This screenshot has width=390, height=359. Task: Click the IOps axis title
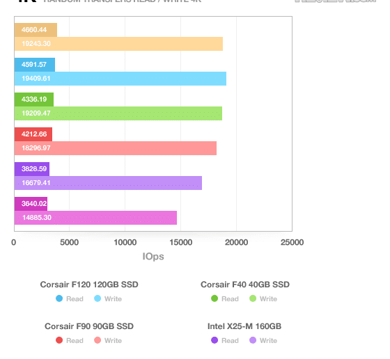[x=153, y=257]
